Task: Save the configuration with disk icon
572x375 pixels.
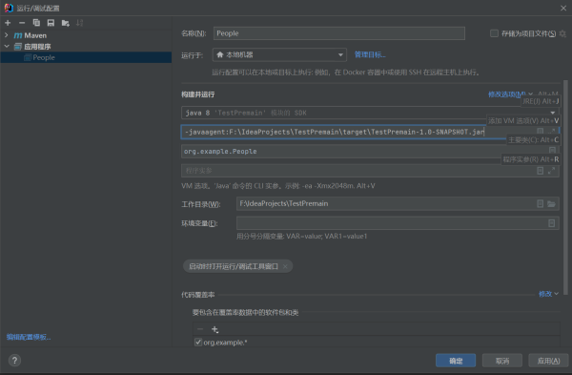Action: pyautogui.click(x=51, y=23)
